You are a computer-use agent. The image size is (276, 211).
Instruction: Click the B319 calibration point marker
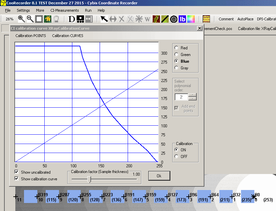coord(37,197)
